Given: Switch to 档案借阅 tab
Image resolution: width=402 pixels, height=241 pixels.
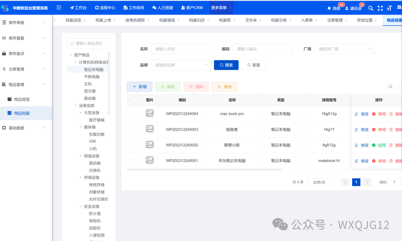Looking at the screenshot, I should [x=167, y=20].
